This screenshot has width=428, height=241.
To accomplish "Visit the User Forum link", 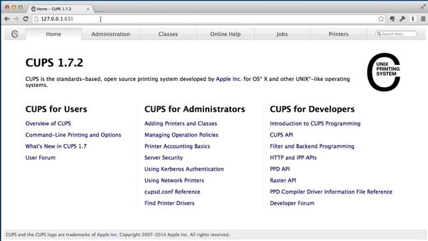I will [x=40, y=158].
